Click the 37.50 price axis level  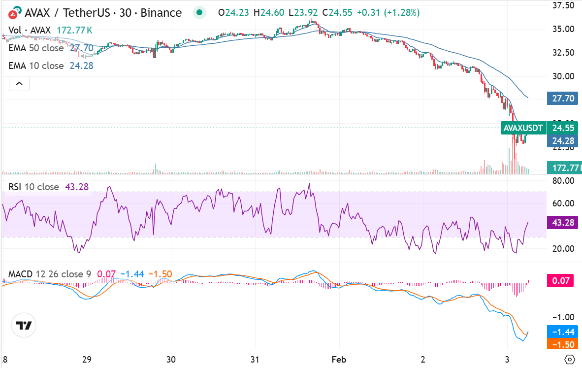(563, 5)
